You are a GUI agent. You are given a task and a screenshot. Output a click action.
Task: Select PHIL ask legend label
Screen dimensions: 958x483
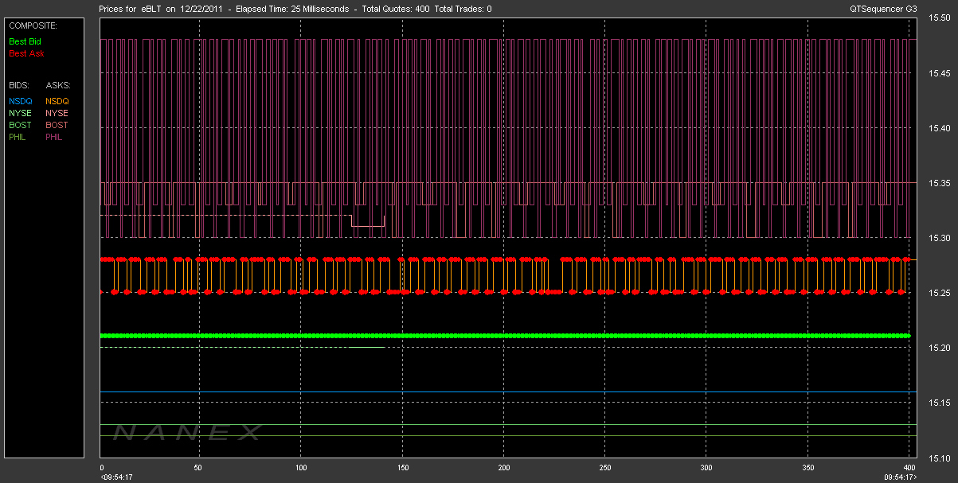tap(54, 137)
